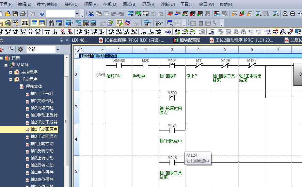Click the binoculars find device icon
Image resolution: width=302 pixels, height=187 pixels.
51,23
